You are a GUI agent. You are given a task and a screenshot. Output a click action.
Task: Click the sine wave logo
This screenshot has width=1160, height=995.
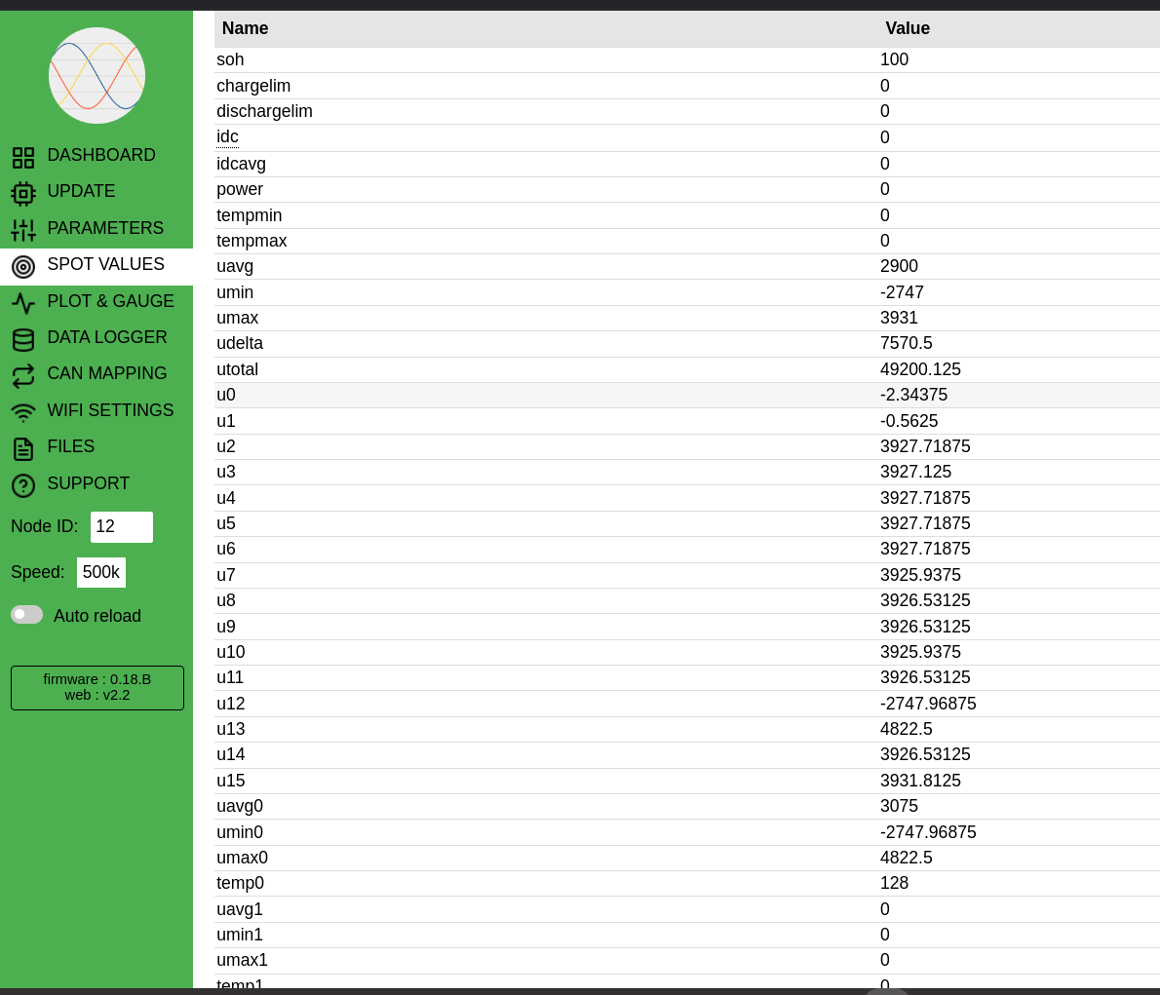97,75
